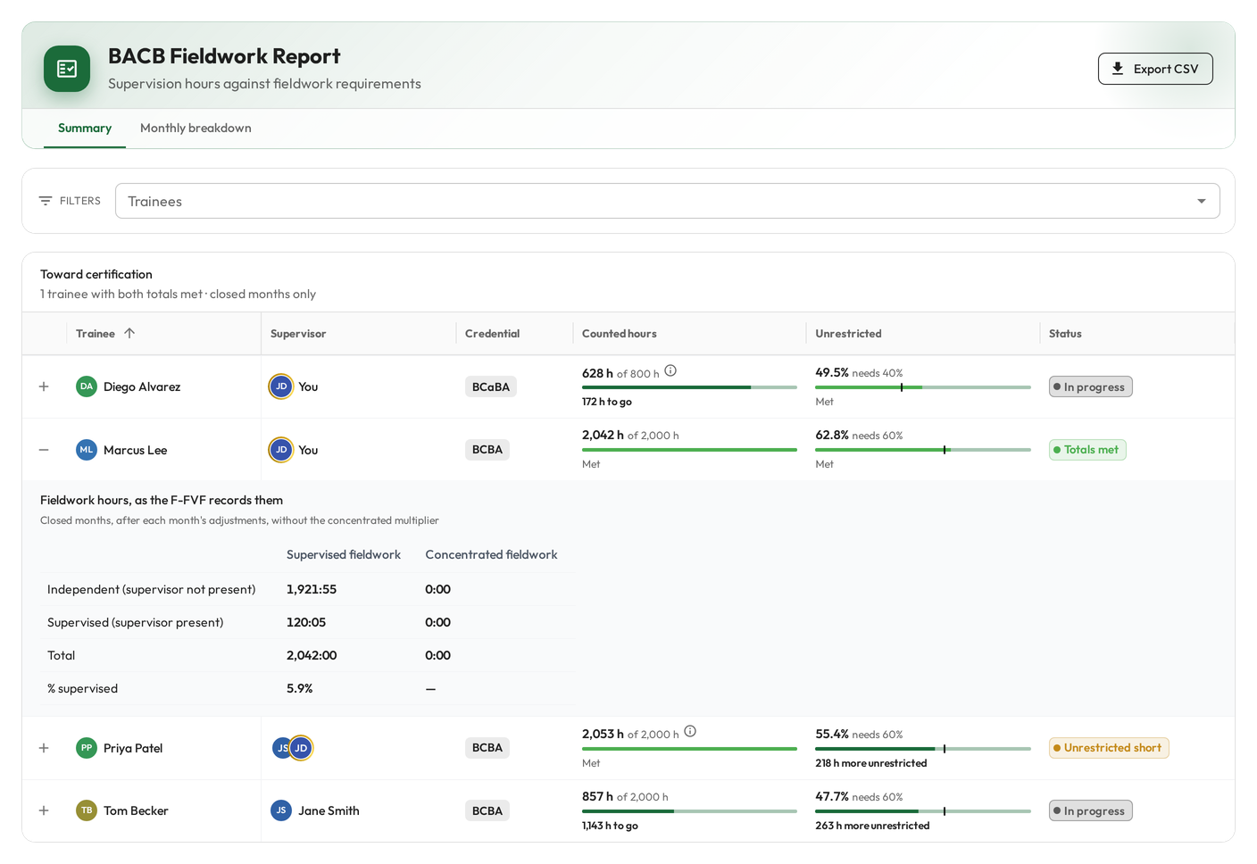Click Priya Patel's PP avatar
Viewport: 1257px width, 864px height.
click(87, 748)
